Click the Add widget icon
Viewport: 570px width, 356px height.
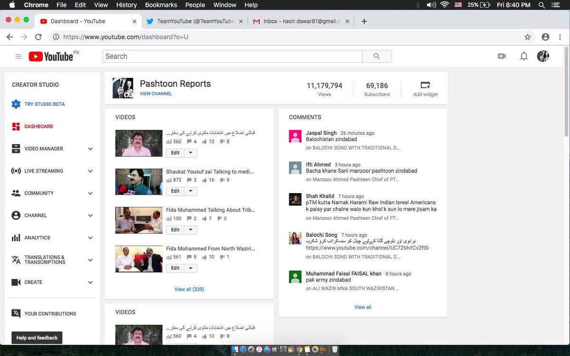pos(425,85)
